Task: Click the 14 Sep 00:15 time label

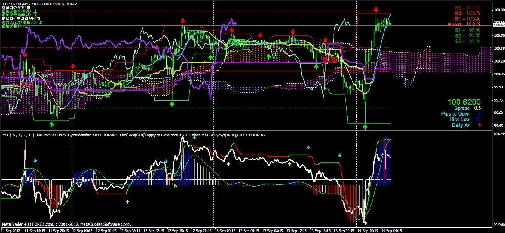Action: tap(369, 231)
